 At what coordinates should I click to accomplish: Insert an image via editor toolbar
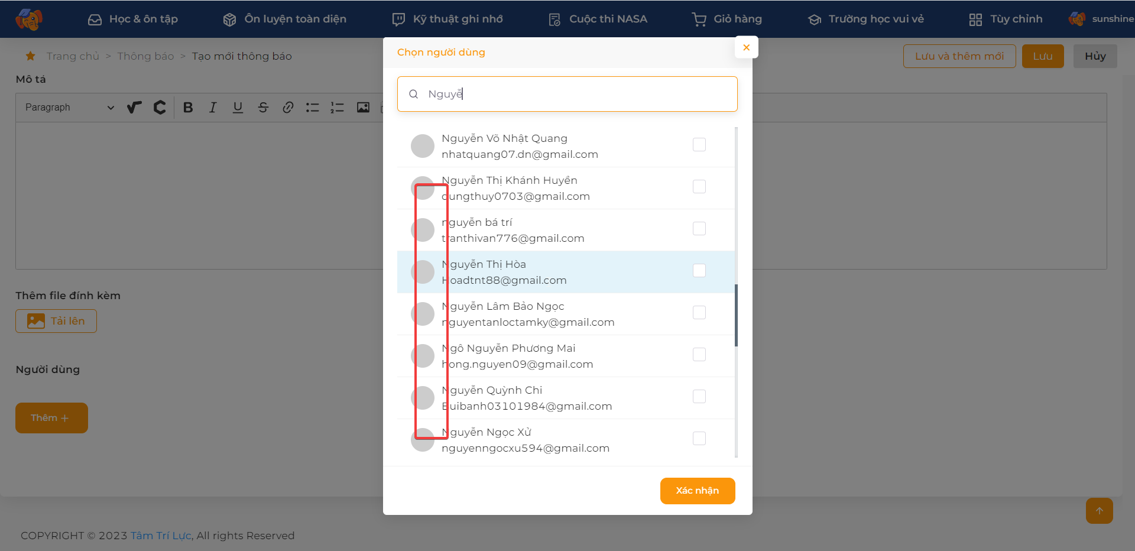click(363, 108)
